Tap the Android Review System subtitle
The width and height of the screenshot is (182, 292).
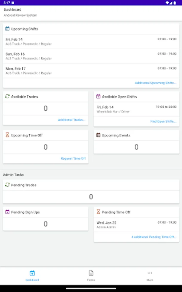(x=20, y=15)
